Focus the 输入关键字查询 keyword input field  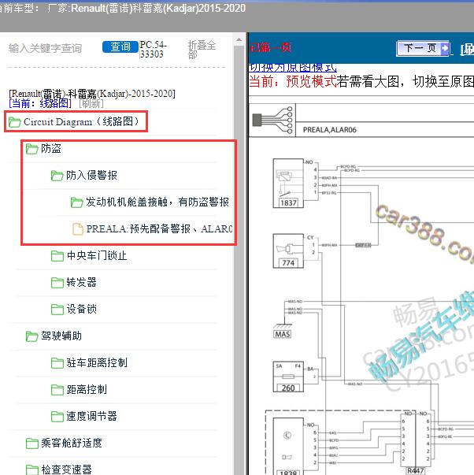coord(46,48)
